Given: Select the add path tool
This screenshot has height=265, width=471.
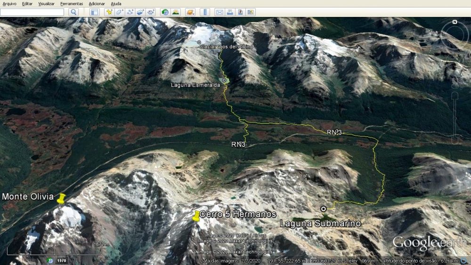Looking at the screenshot, I should point(130,12).
